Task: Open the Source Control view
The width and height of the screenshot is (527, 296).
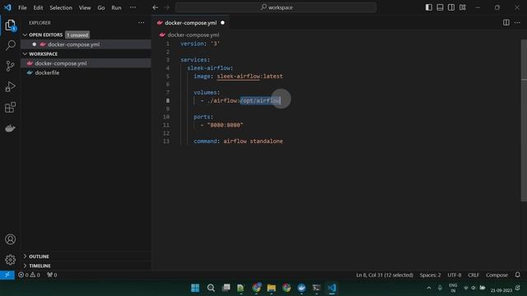Action: 10,66
